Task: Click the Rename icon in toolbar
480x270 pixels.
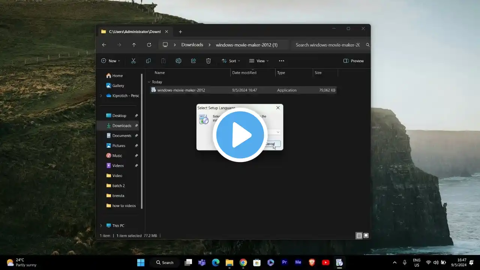Action: click(178, 61)
